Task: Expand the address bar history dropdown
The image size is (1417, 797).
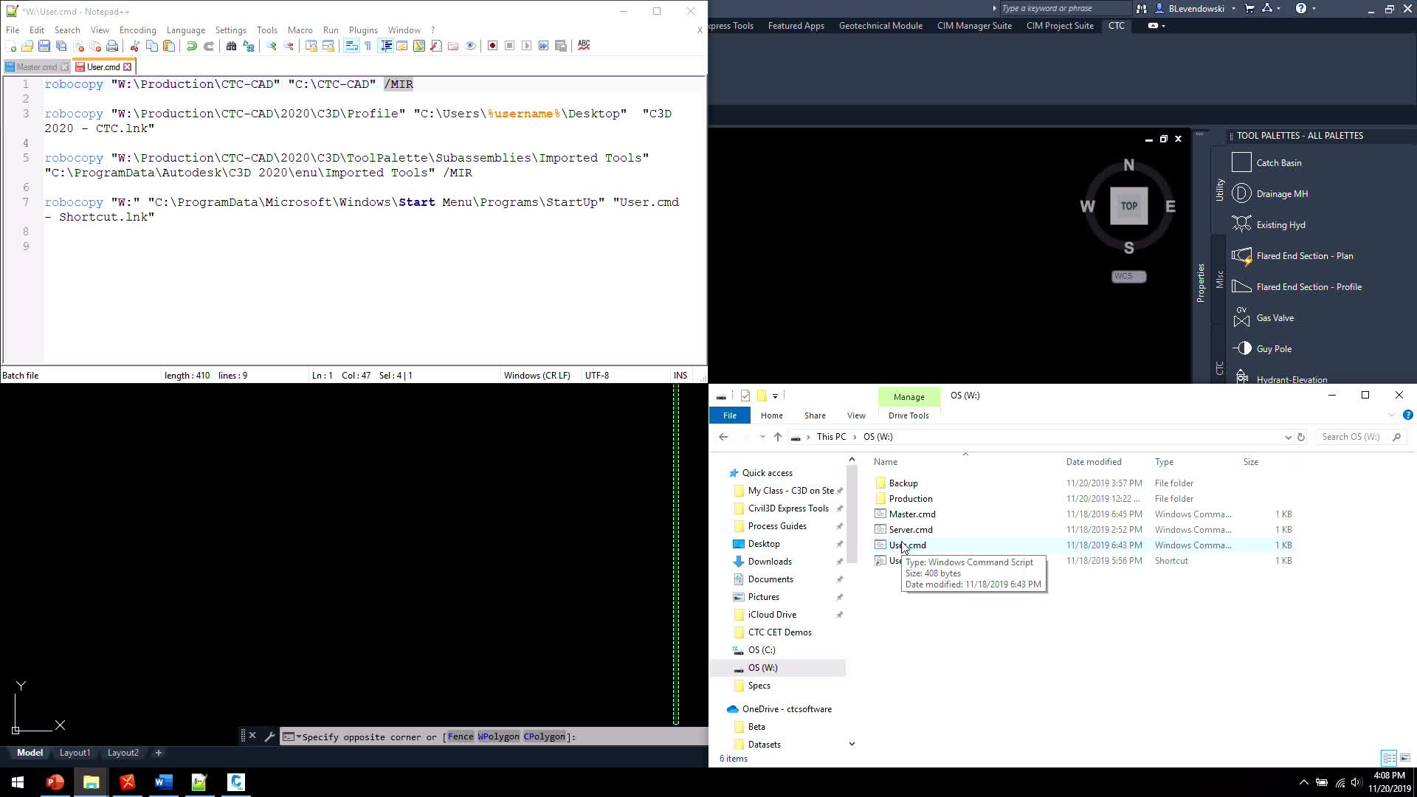Action: pos(1288,437)
